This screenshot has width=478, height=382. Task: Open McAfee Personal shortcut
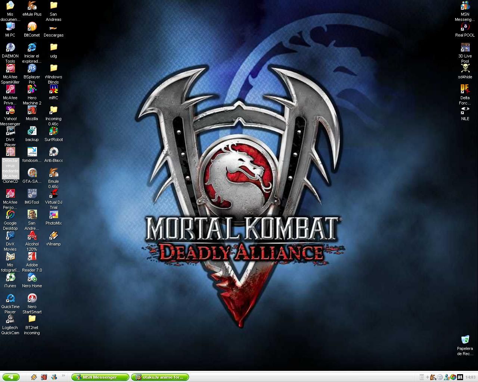click(10, 194)
